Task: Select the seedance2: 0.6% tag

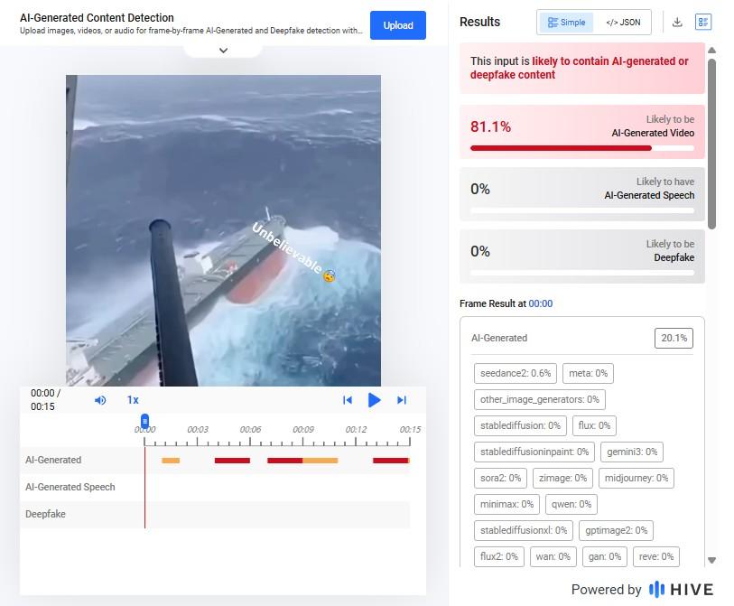Action: 516,373
